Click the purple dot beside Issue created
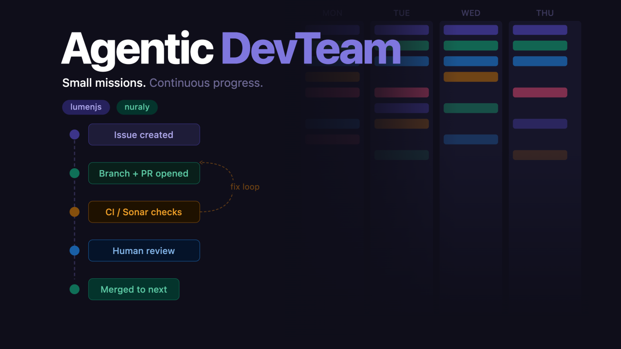 pyautogui.click(x=74, y=135)
